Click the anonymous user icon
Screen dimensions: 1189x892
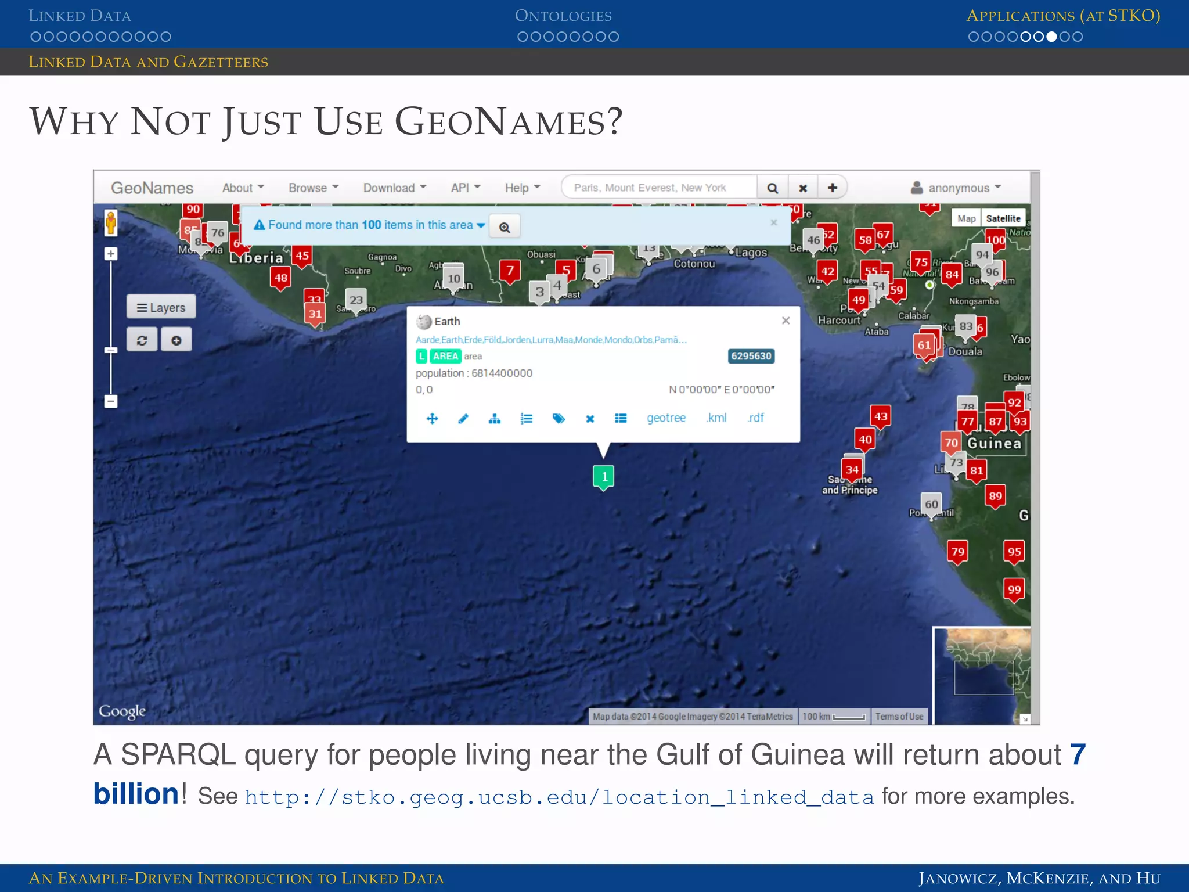(x=917, y=188)
